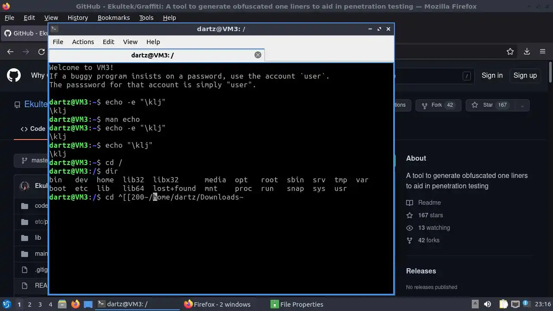
Task: Click the notification info tray icon
Action: [x=527, y=304]
